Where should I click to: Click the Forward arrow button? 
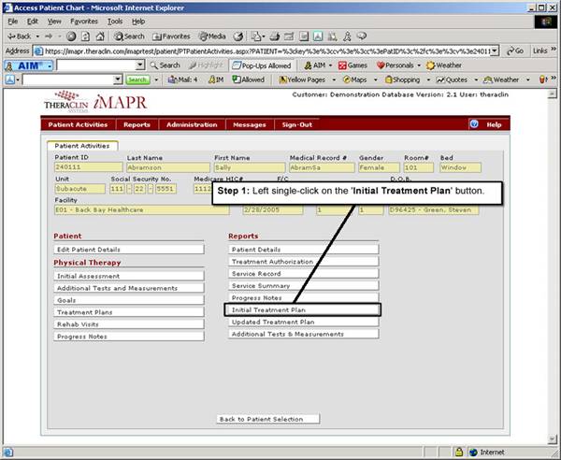(49, 36)
